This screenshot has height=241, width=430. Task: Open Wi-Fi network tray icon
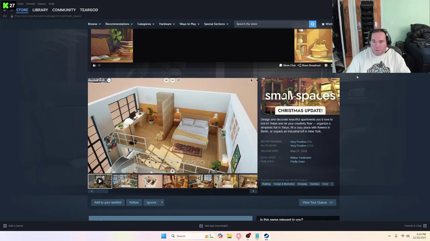[x=402, y=236]
